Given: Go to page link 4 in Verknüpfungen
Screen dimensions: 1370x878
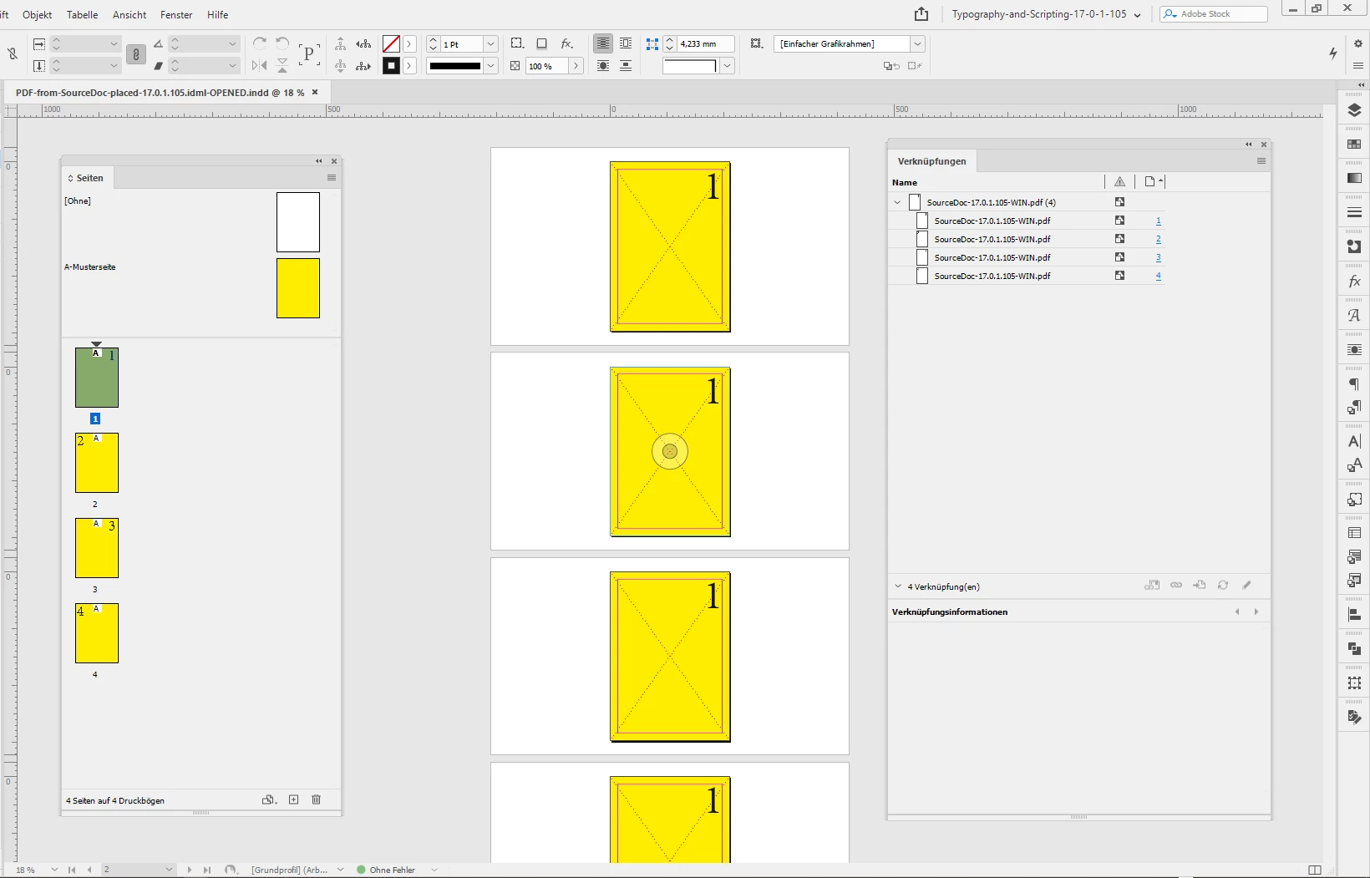Looking at the screenshot, I should [x=1158, y=276].
